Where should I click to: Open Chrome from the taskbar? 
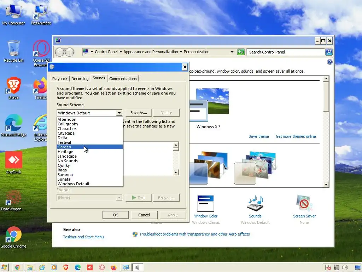point(18,268)
